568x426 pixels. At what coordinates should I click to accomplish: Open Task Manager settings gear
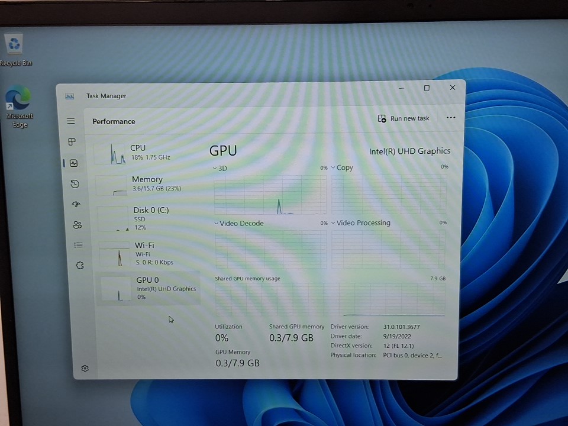click(85, 369)
